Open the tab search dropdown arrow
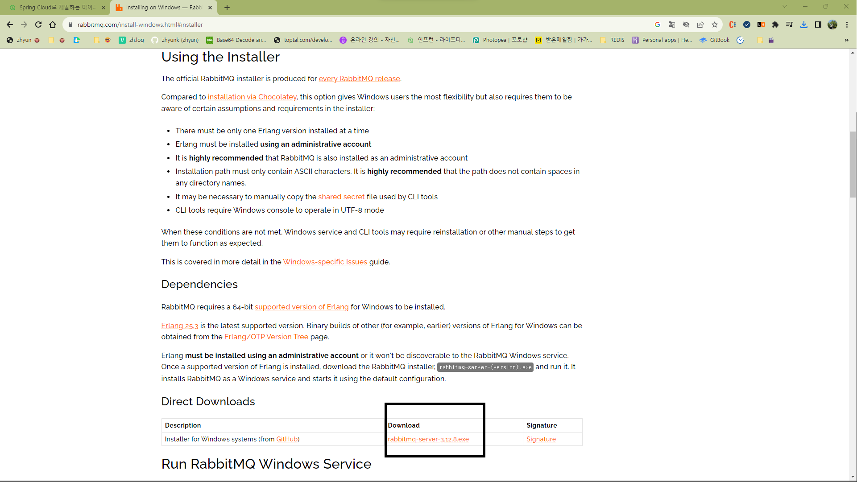857x482 pixels. point(785,7)
